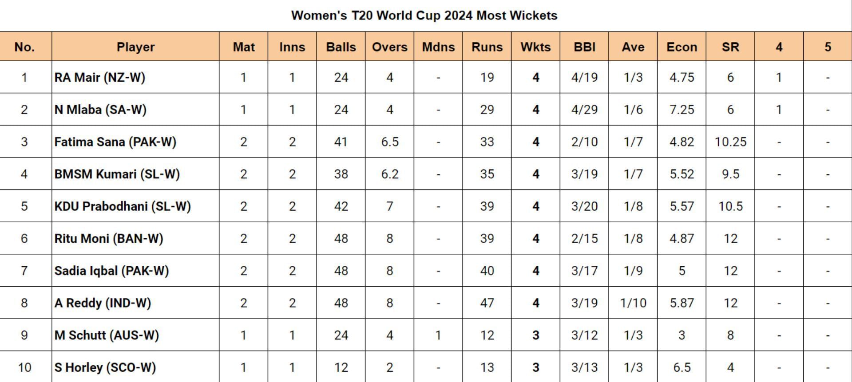Click BMSM Kumari (SL-W) name
This screenshot has width=852, height=382.
[117, 174]
